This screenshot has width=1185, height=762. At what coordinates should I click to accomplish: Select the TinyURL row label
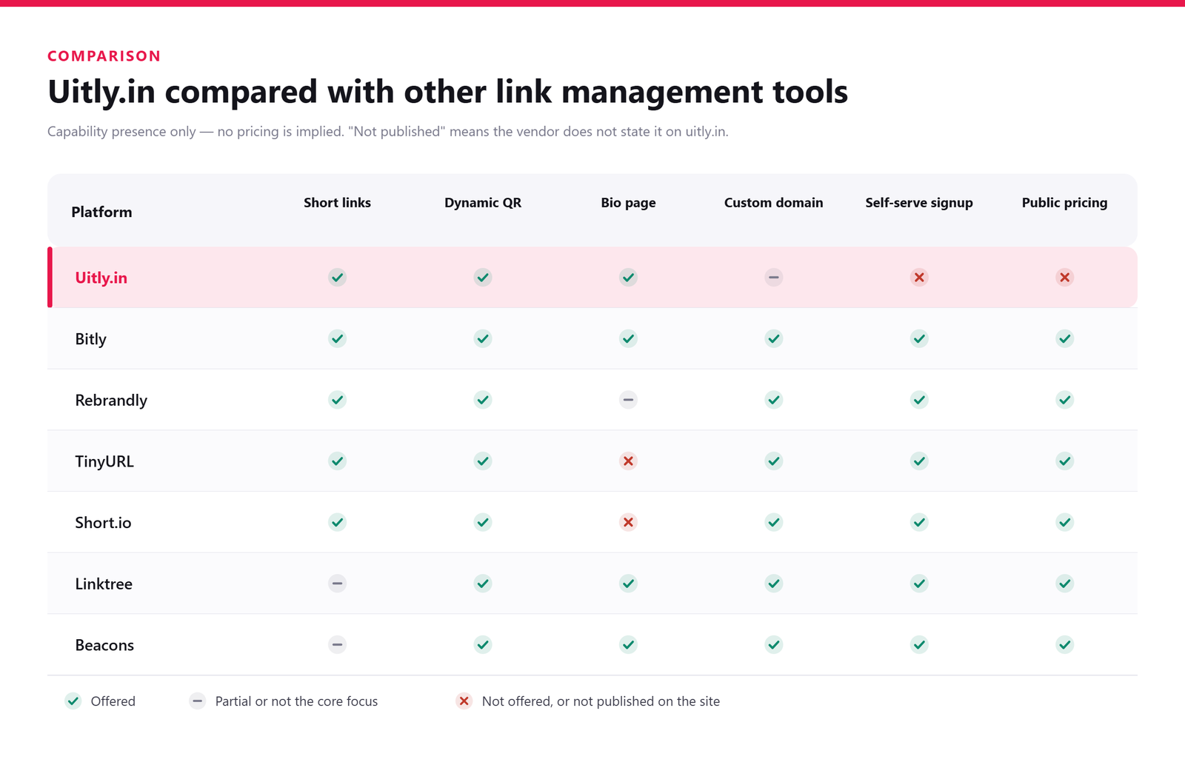[x=104, y=461]
